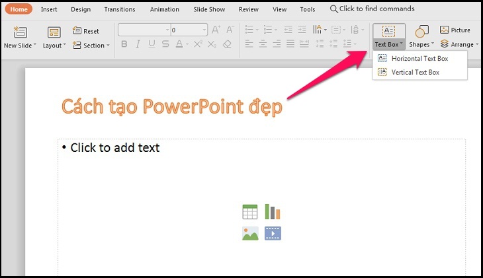483x278 pixels.
Task: Click the clear formatting eraser icon
Action: point(228,44)
